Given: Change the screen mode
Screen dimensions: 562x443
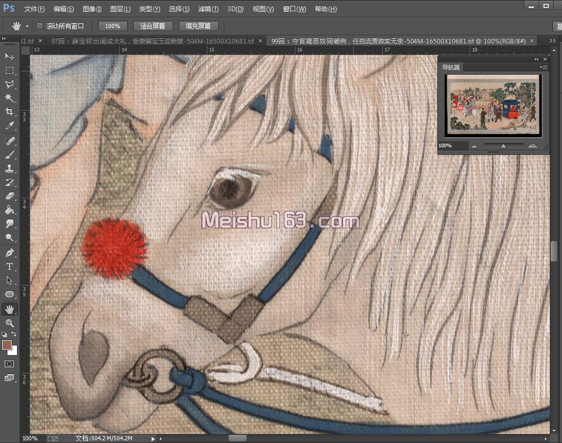Looking at the screenshot, I should pyautogui.click(x=10, y=378).
